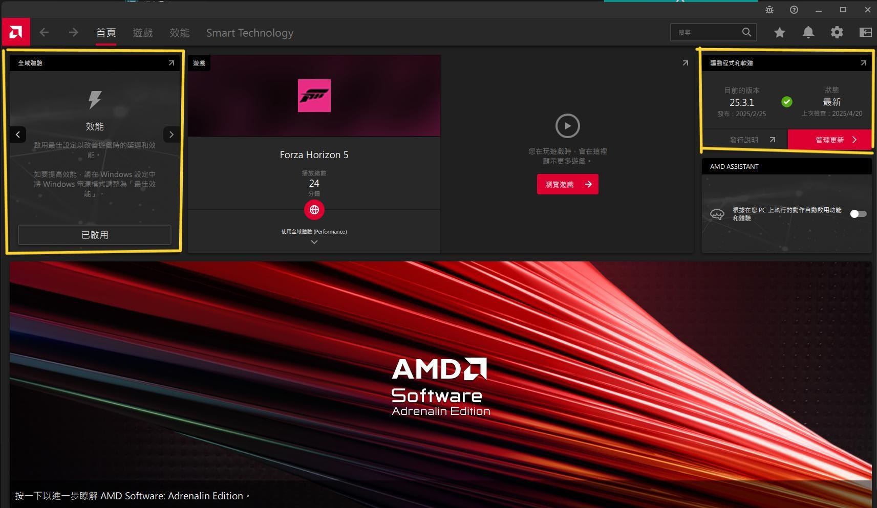Click the AMD logo home icon

click(16, 32)
